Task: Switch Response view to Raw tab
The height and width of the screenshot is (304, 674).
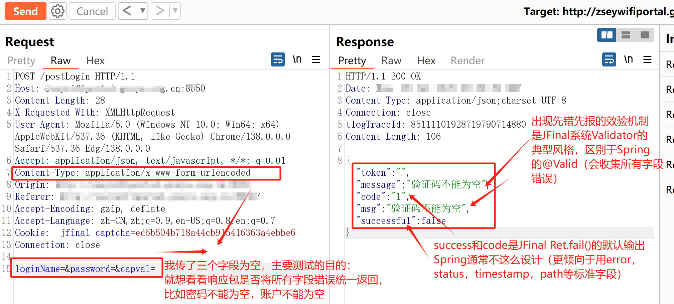Action: click(x=391, y=60)
